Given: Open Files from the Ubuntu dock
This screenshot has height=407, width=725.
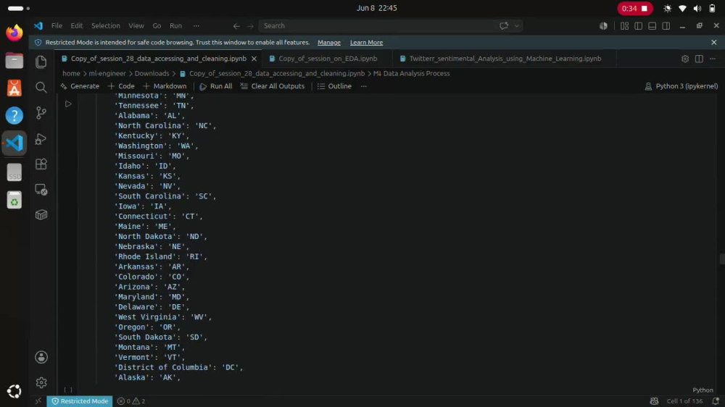Looking at the screenshot, I should pyautogui.click(x=14, y=61).
